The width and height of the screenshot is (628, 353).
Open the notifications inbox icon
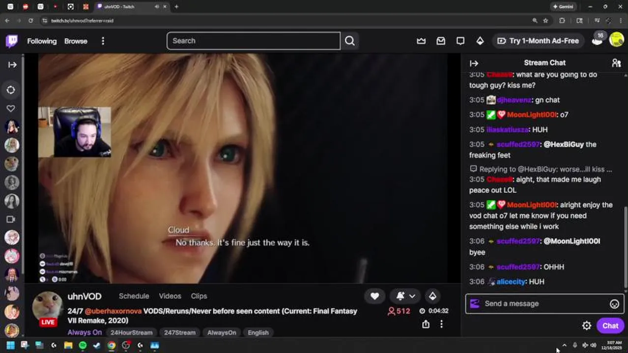pyautogui.click(x=441, y=41)
